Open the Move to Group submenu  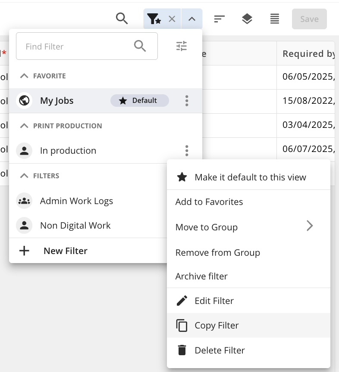pyautogui.click(x=248, y=227)
